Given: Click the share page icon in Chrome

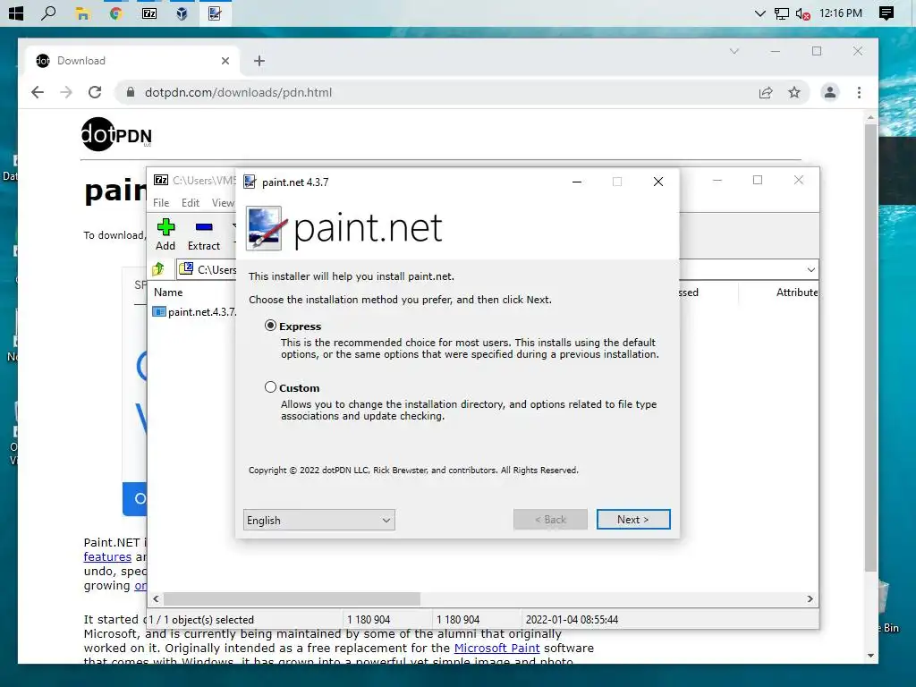Looking at the screenshot, I should tap(766, 92).
